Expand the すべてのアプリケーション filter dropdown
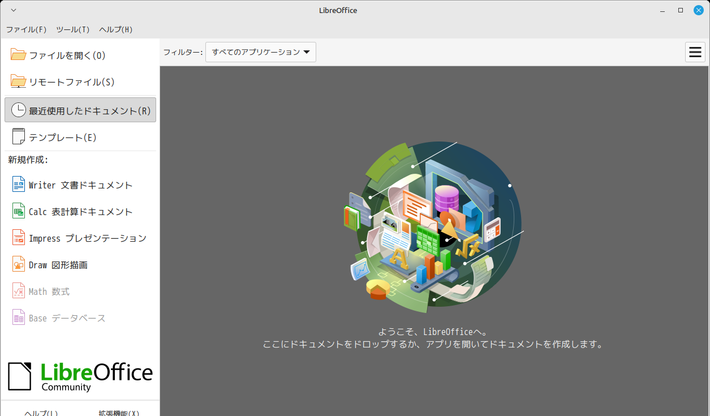Screen dimensions: 710x416 point(261,52)
